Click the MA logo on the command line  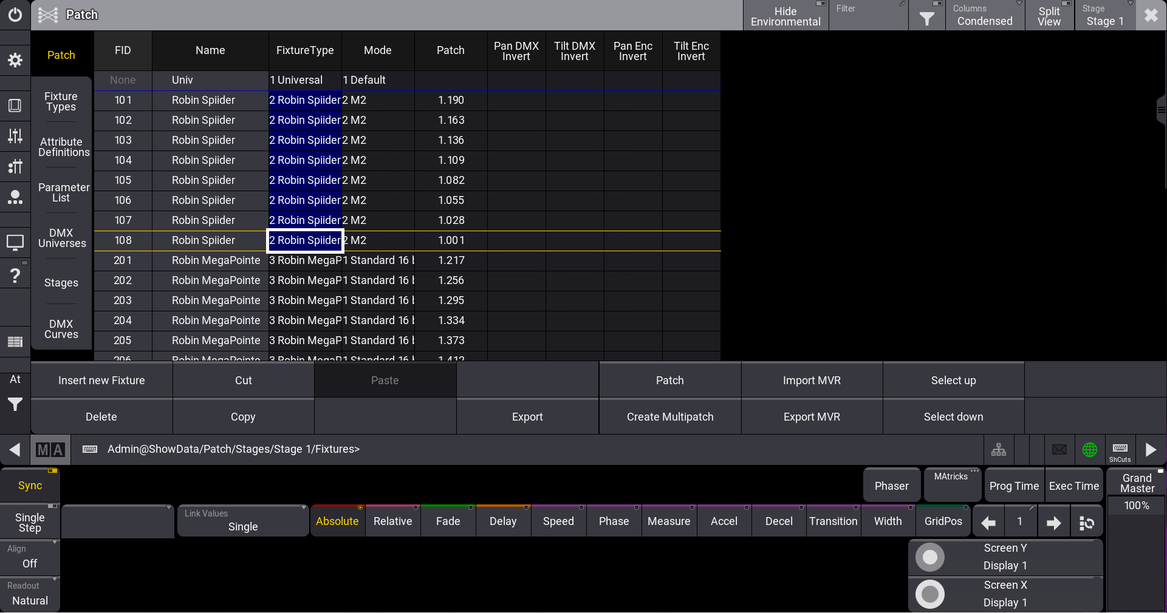[50, 450]
